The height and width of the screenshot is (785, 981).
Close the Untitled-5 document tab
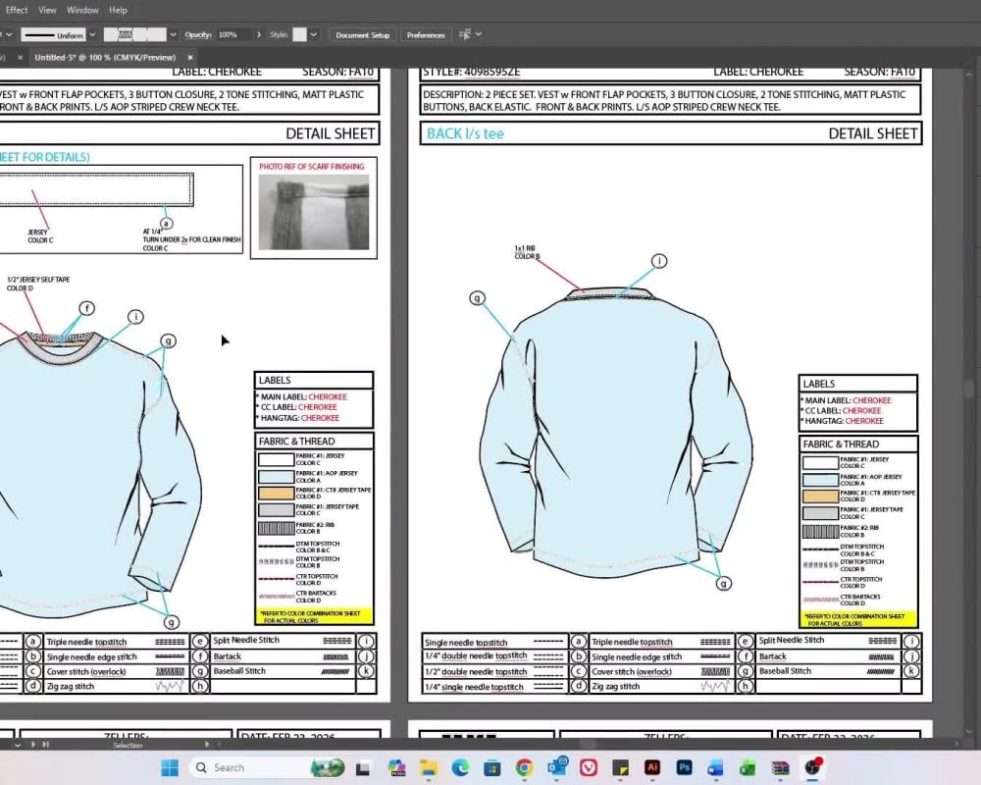pos(190,57)
